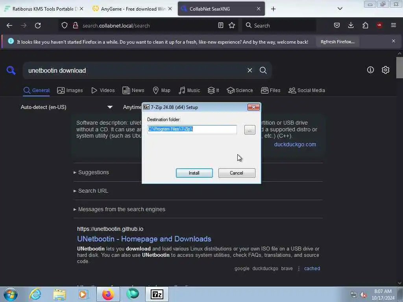The width and height of the screenshot is (403, 302).
Task: Open the Firefox downloads panel
Action: point(351,25)
